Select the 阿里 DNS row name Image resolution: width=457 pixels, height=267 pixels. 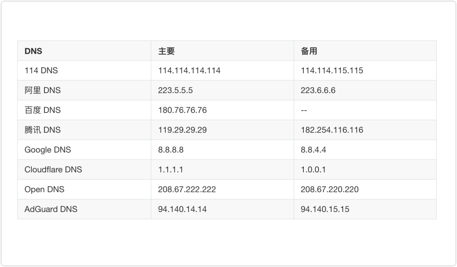pos(43,91)
